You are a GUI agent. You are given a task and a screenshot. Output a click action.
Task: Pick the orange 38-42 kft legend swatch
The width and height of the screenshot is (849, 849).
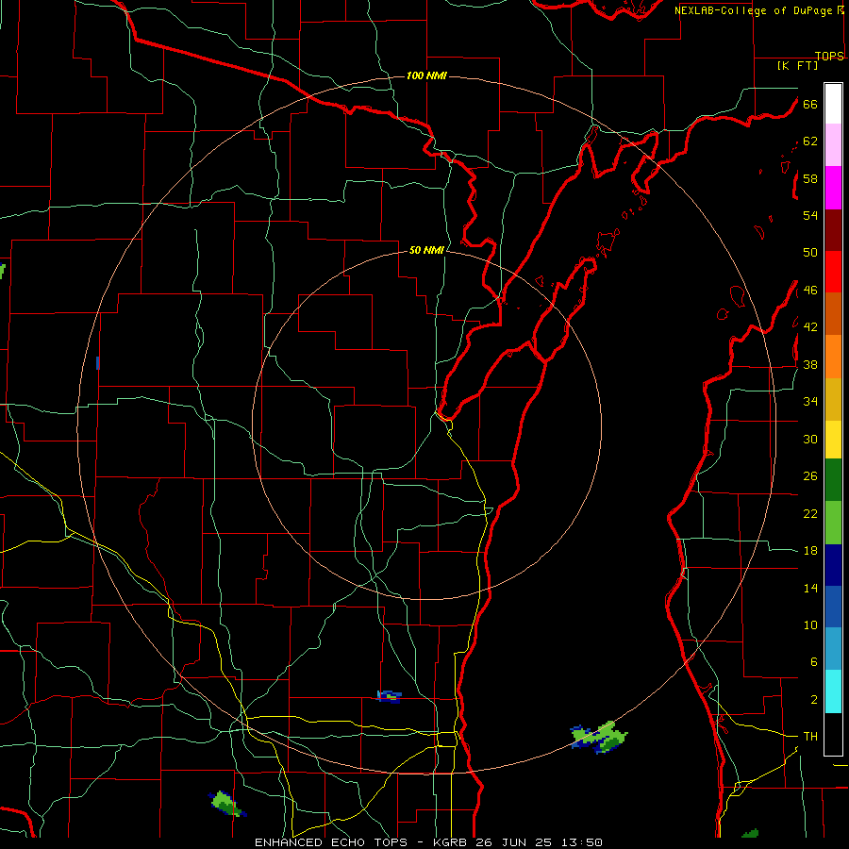click(x=833, y=357)
